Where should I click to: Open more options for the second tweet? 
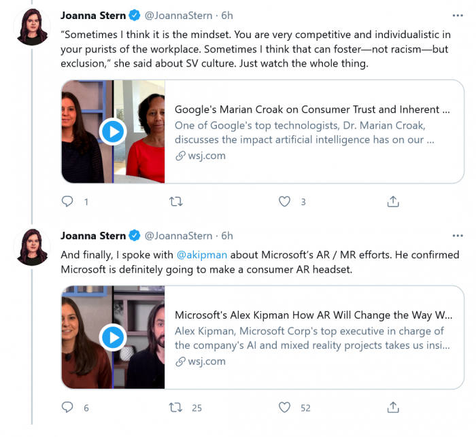(x=458, y=236)
